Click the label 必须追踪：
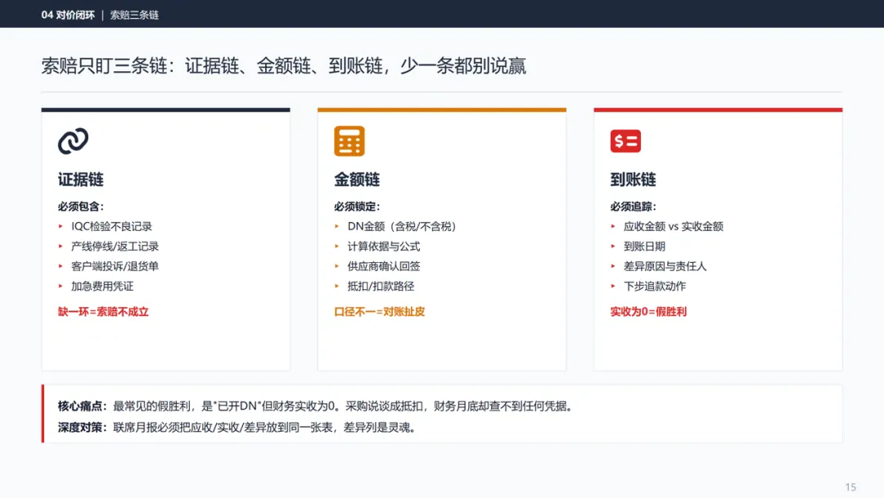 [634, 206]
